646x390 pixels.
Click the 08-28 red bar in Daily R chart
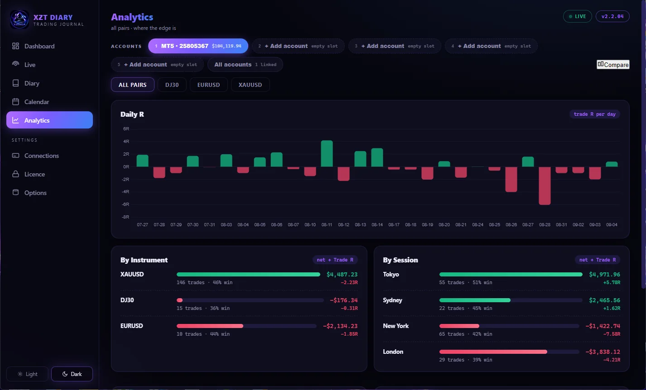(545, 186)
